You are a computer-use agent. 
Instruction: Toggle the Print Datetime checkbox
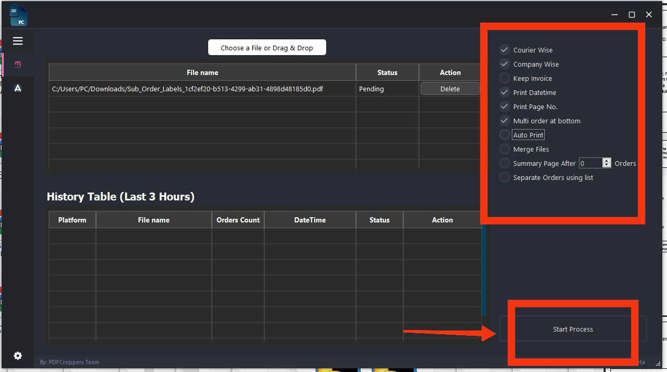504,92
